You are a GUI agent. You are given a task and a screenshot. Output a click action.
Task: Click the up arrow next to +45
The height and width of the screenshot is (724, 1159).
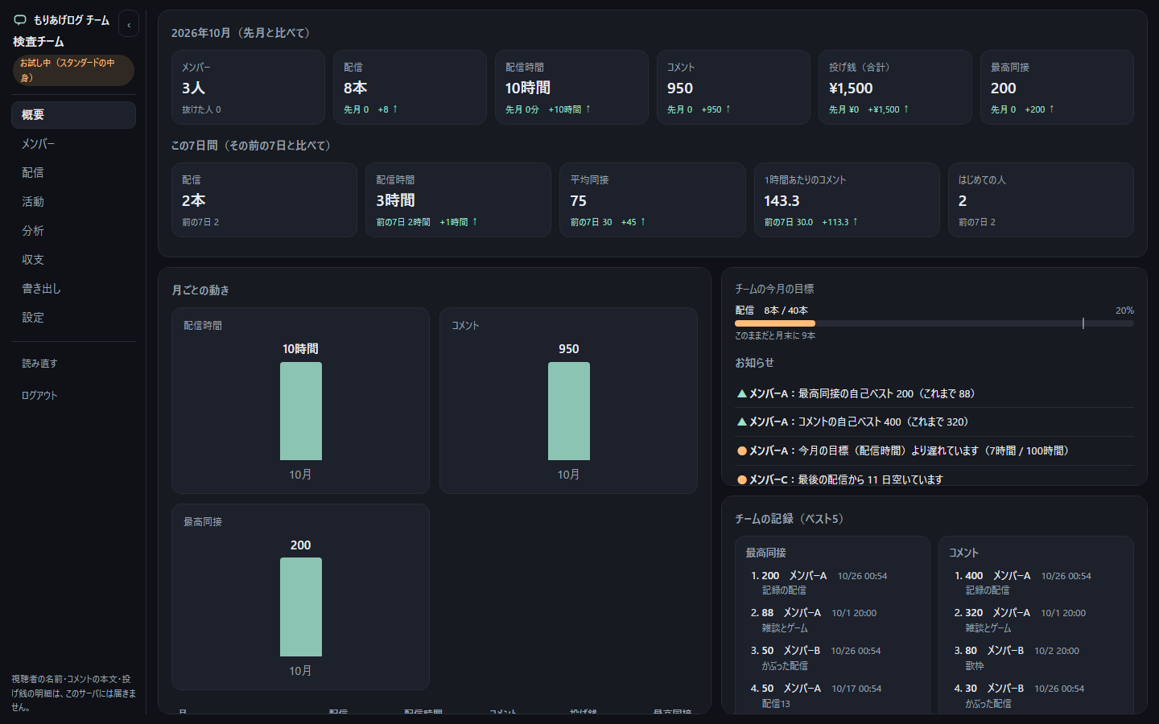(643, 222)
